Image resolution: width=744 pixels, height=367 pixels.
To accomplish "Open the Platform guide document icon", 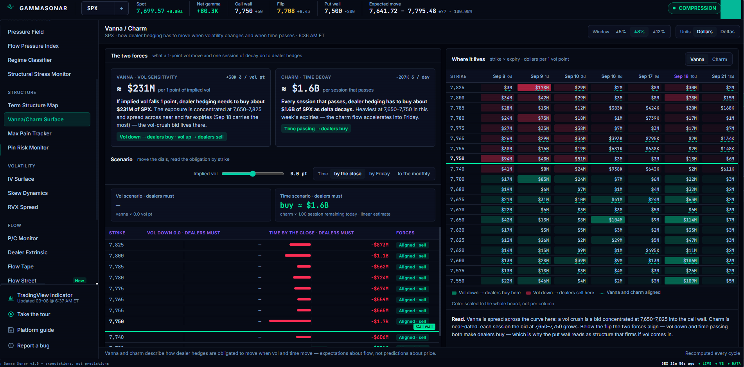I will [x=11, y=330].
